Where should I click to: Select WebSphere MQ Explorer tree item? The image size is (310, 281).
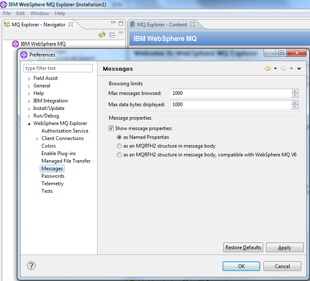coord(60,123)
